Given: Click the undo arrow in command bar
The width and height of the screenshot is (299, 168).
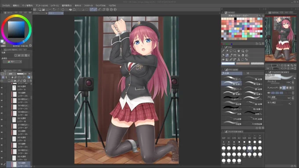Looking at the screenshot, I should [x=54, y=10].
